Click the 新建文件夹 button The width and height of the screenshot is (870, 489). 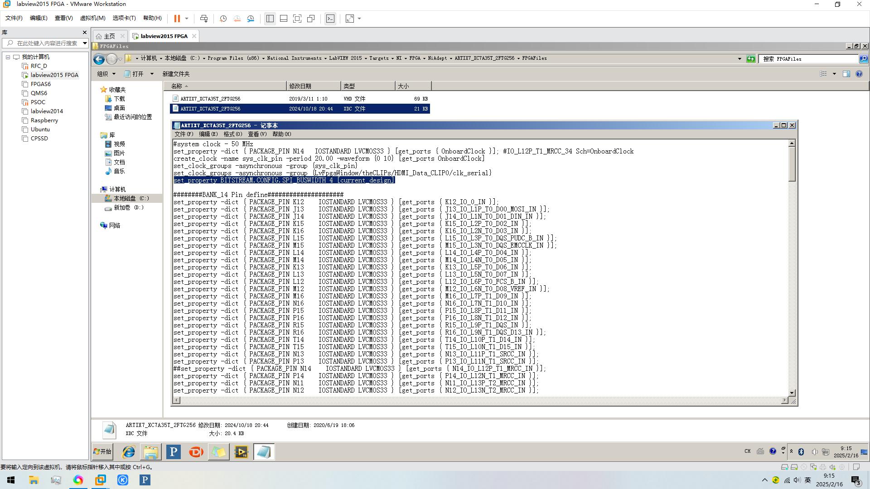tap(176, 74)
